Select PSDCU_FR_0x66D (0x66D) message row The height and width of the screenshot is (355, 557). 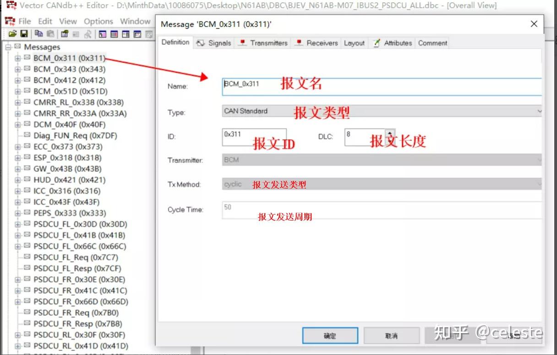click(81, 301)
